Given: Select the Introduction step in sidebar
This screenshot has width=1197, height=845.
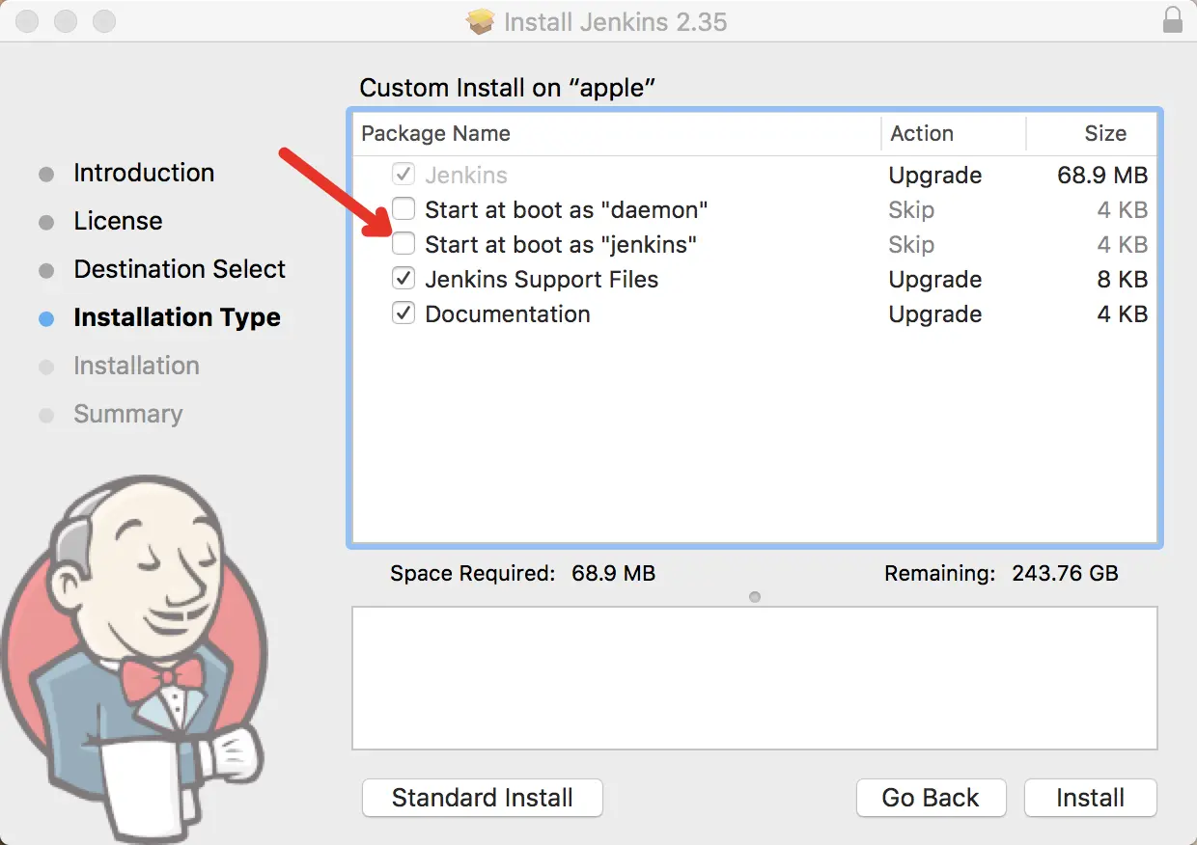Looking at the screenshot, I should tap(144, 173).
